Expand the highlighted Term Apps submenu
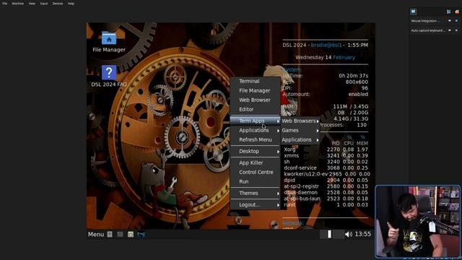This screenshot has width=462, height=260. click(255, 121)
